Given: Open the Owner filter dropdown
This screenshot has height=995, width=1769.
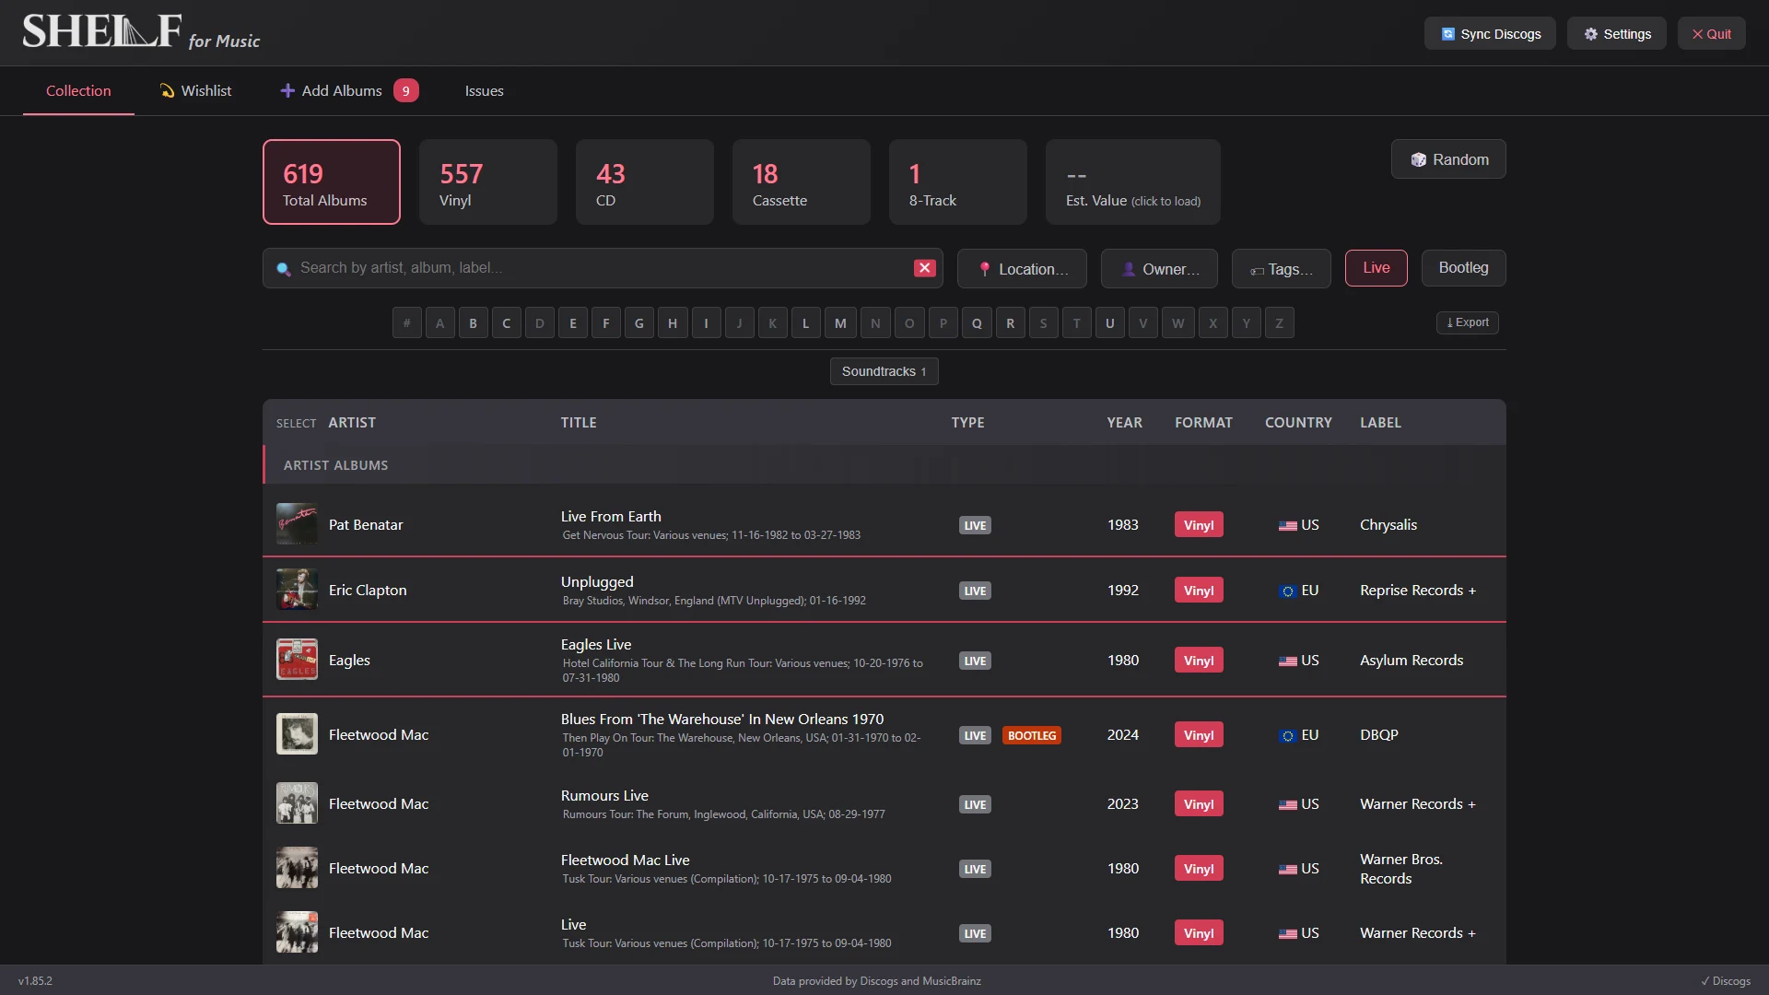Looking at the screenshot, I should click(1159, 269).
